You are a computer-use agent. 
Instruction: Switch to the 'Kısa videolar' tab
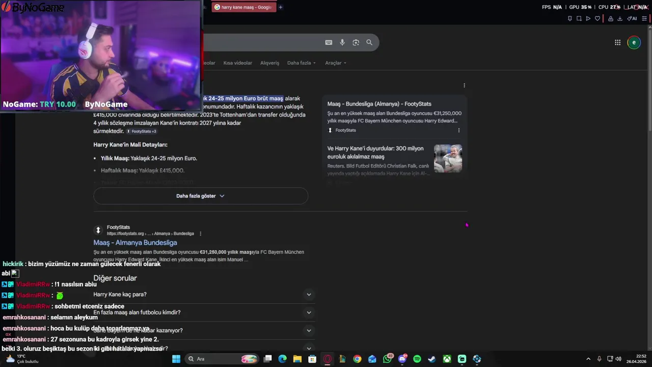pos(237,63)
